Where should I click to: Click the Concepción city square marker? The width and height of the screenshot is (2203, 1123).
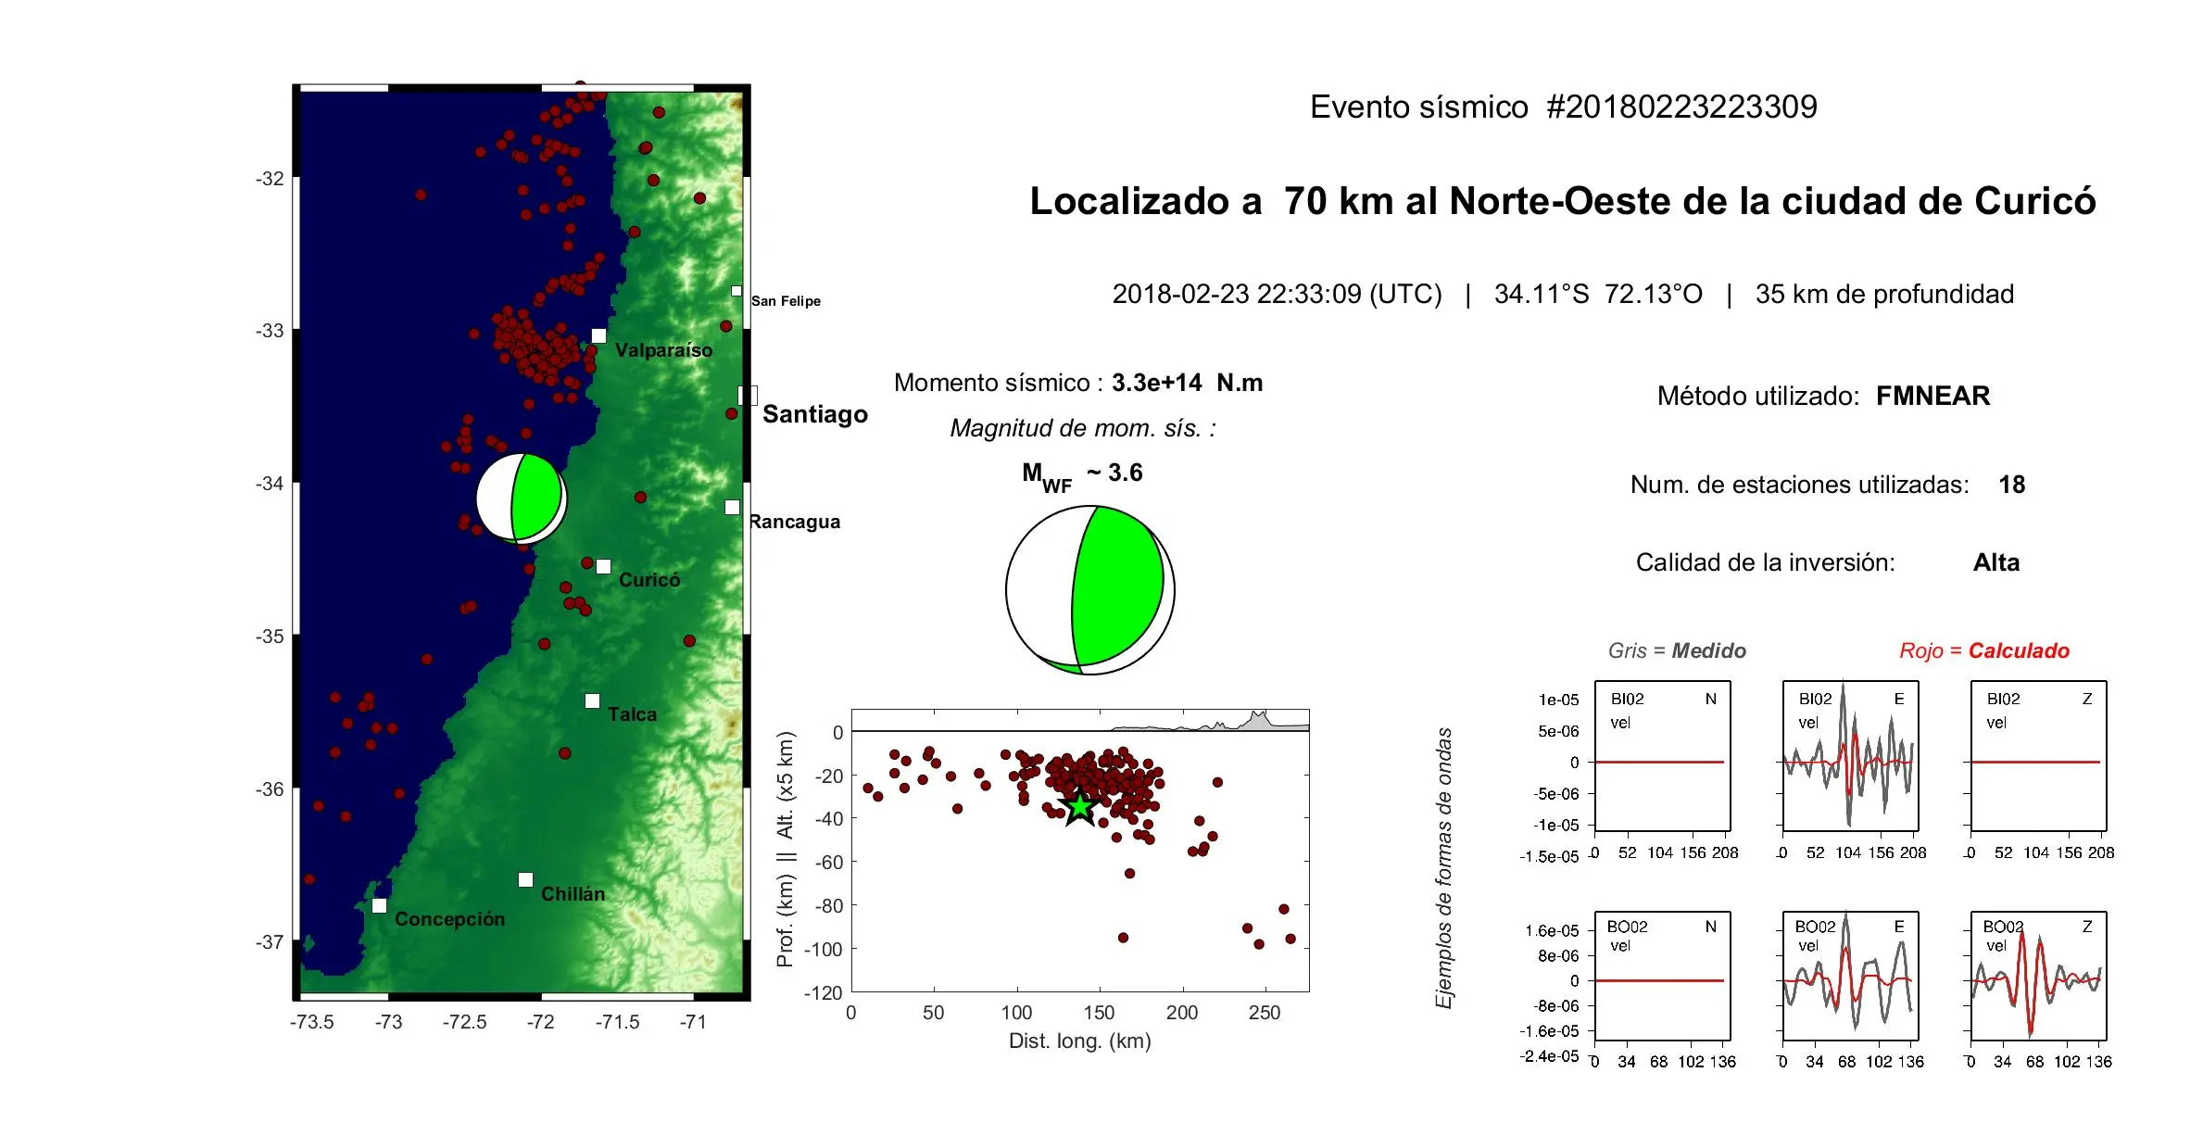[379, 905]
